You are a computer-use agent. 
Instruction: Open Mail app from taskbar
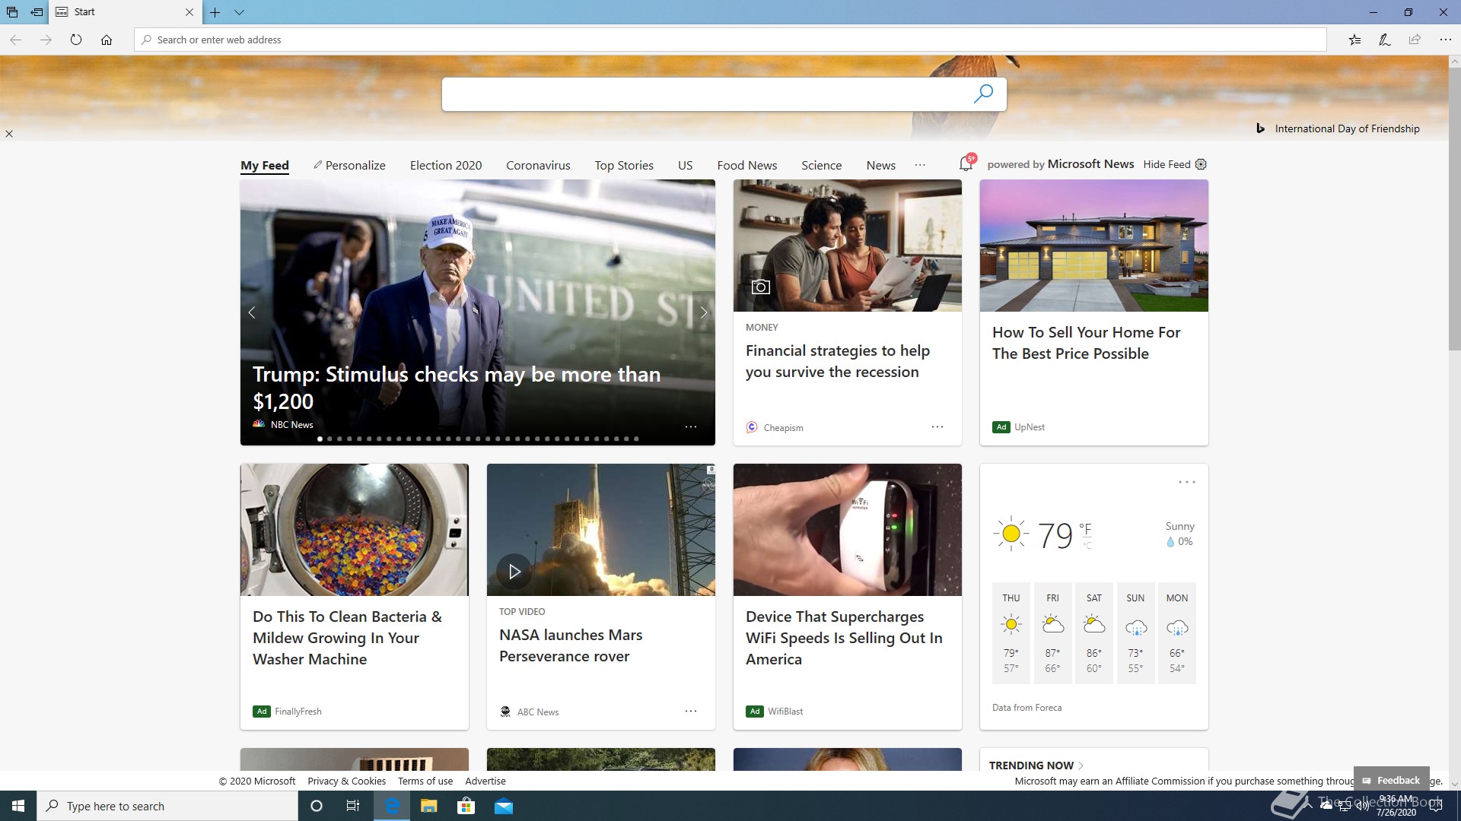(504, 806)
